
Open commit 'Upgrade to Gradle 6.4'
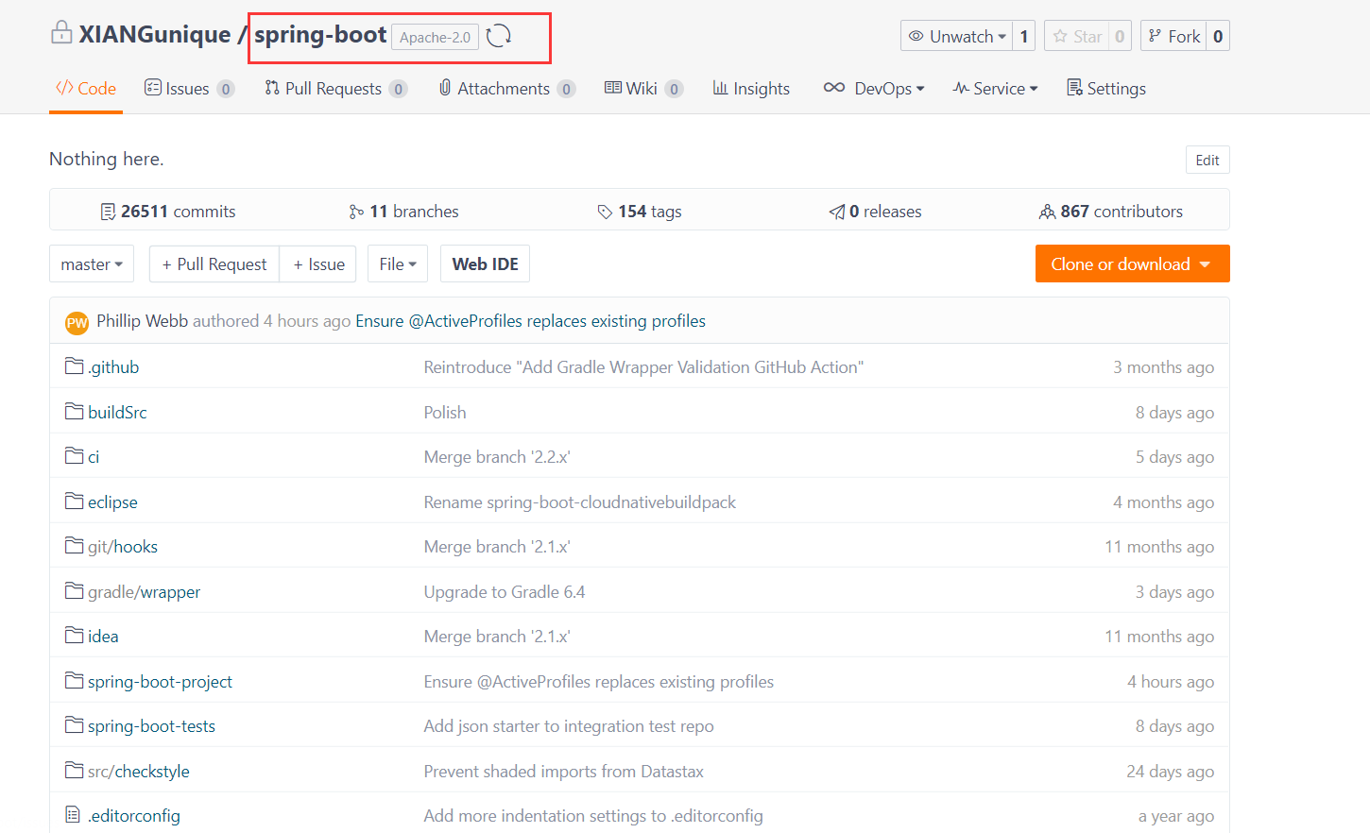(505, 591)
